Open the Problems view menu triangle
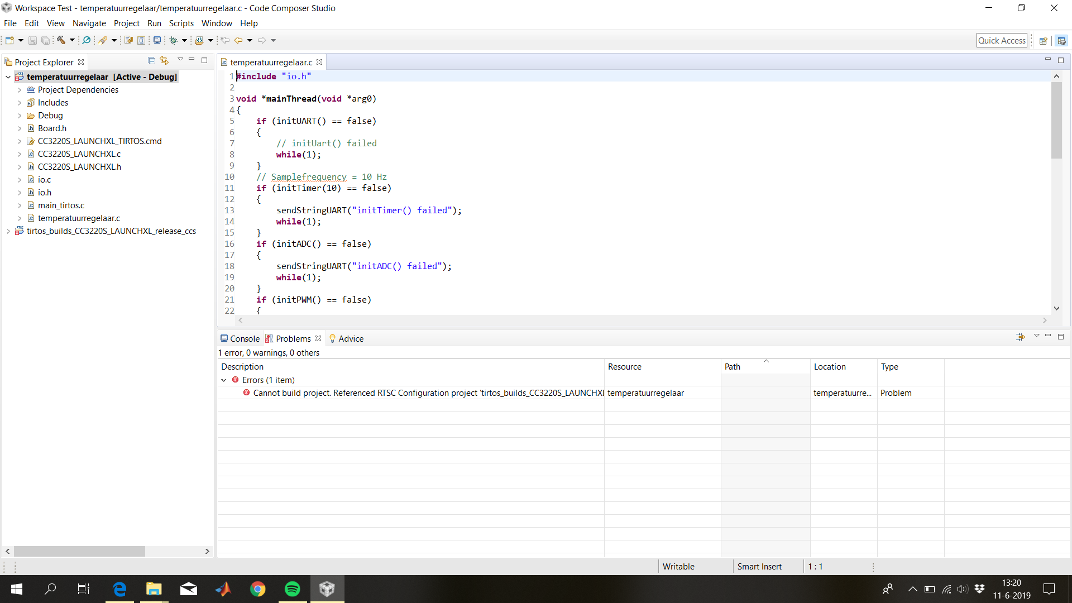The width and height of the screenshot is (1072, 603). coord(1036,336)
